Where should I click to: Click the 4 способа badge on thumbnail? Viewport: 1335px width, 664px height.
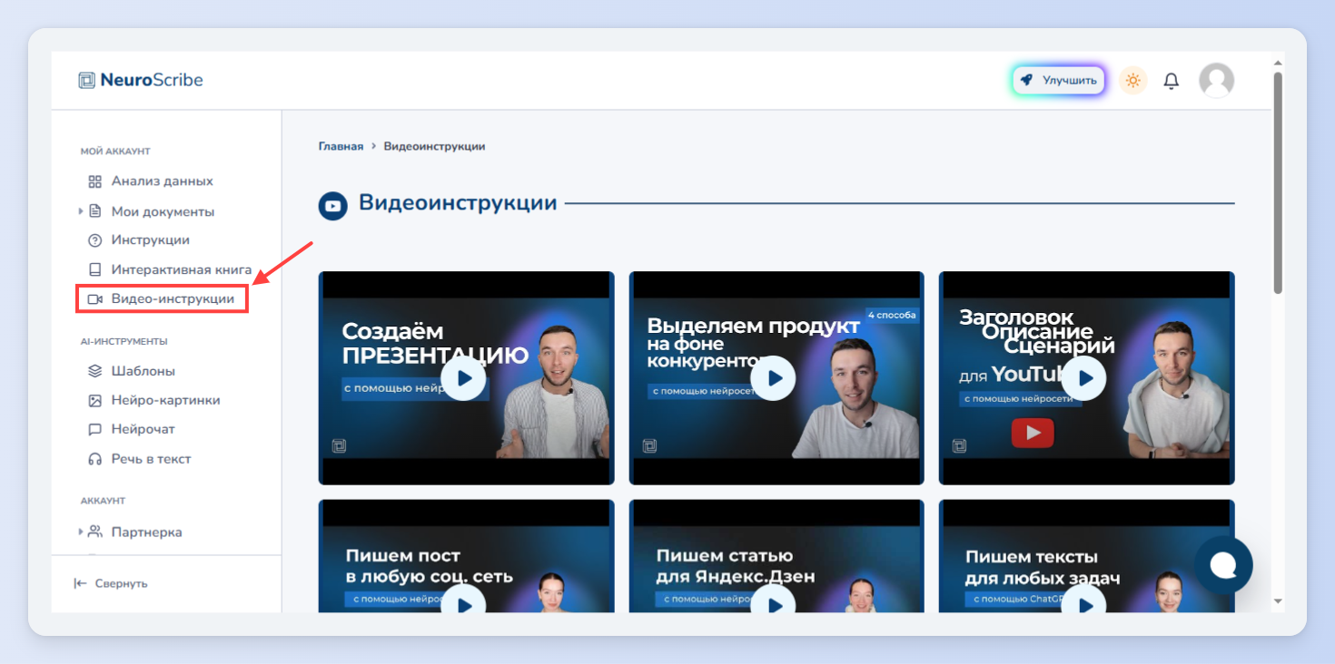coord(891,316)
